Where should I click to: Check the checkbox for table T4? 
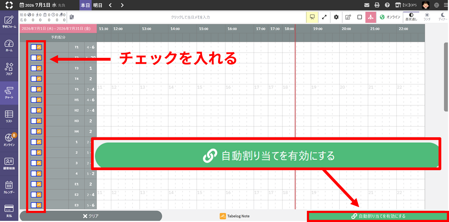pos(34,79)
